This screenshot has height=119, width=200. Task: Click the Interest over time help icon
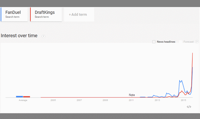43,36
